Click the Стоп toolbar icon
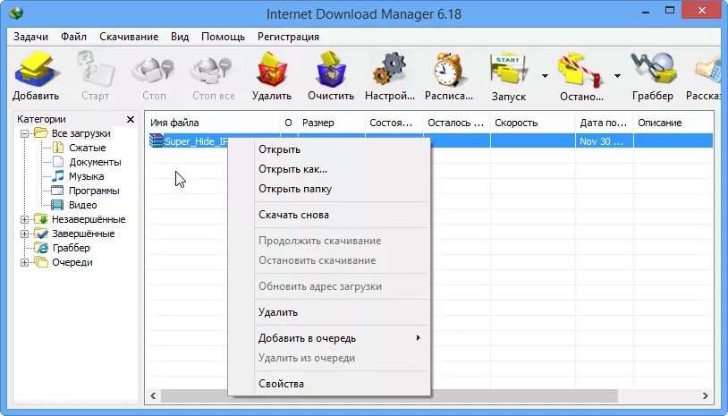The width and height of the screenshot is (728, 416). click(x=154, y=70)
